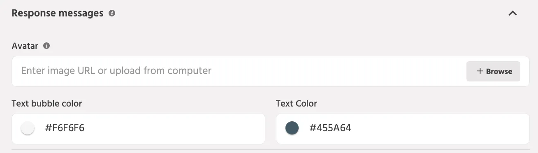Click the Response messages section header bar

(x=269, y=14)
